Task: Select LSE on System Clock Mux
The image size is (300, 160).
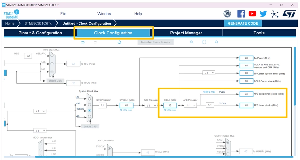Action: tap(89, 116)
